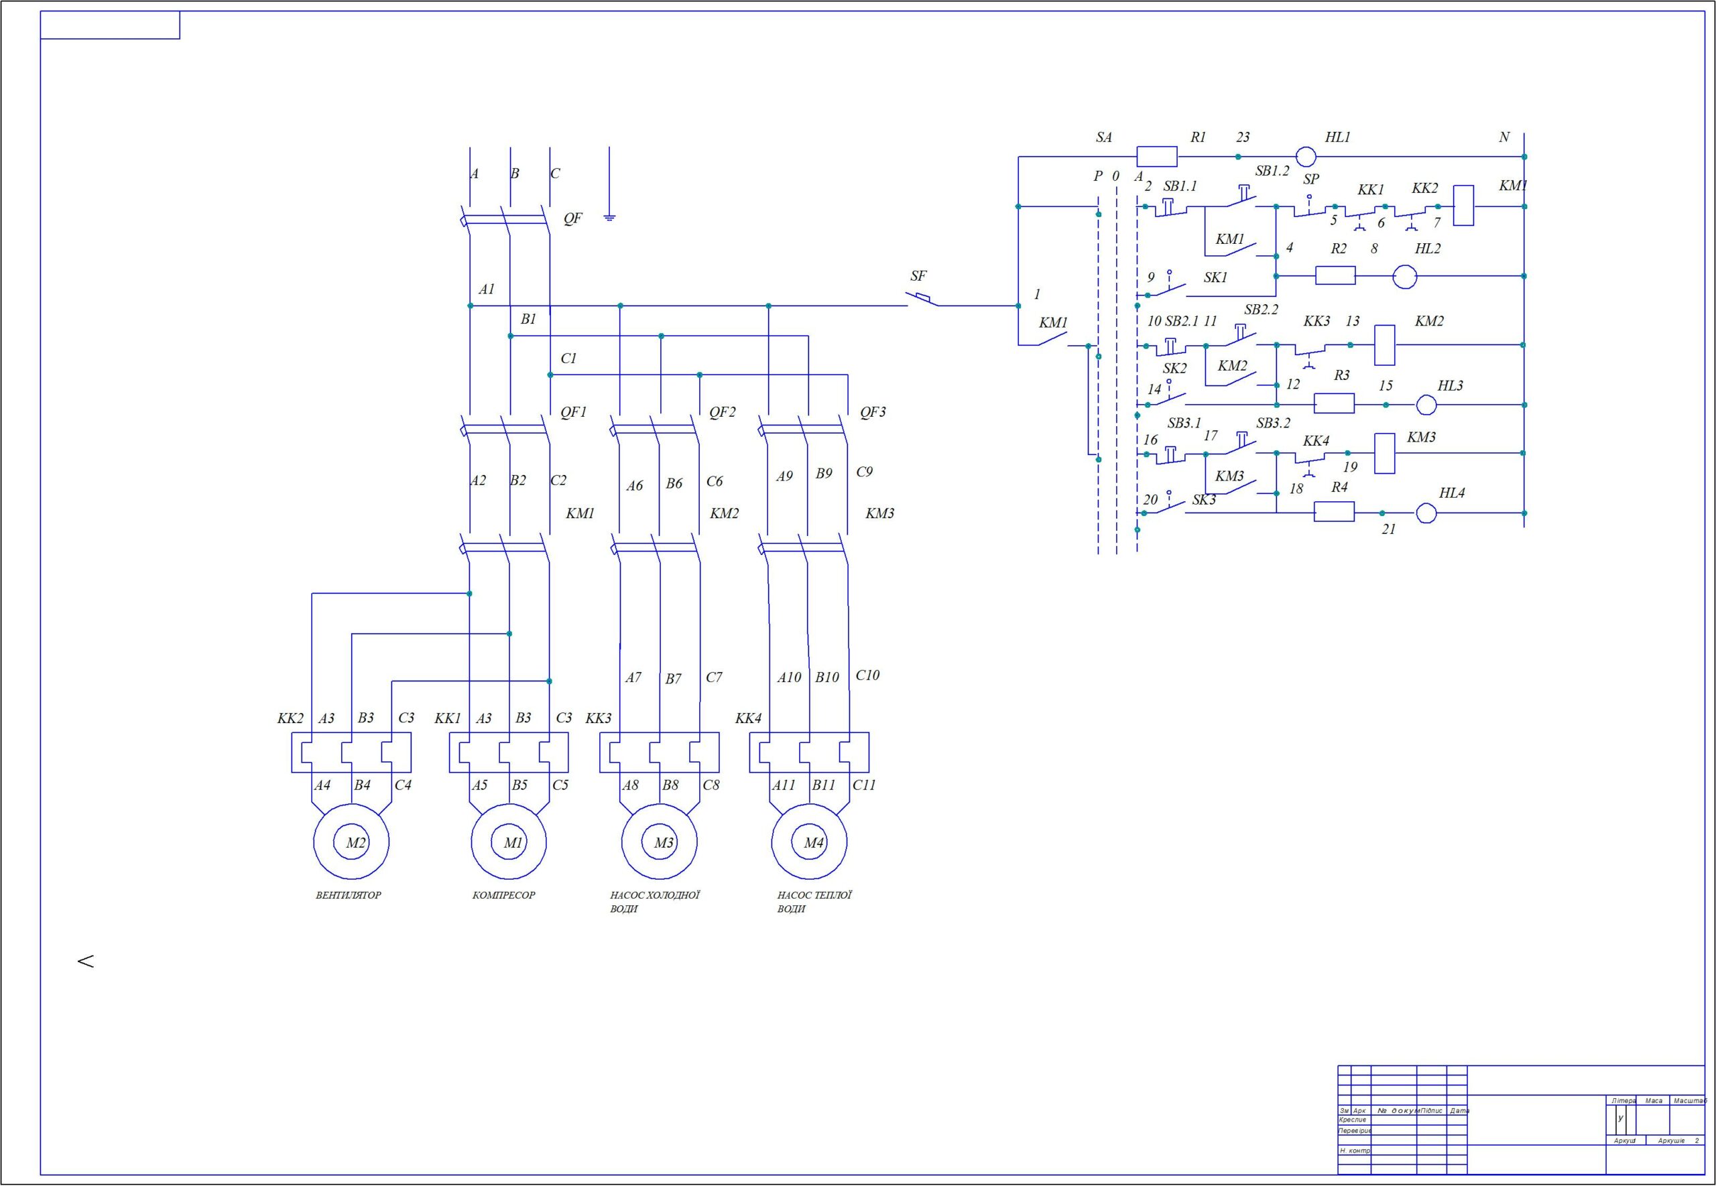Screen dimensions: 1716x1186
Task: Click the ВЕНТИЛЯТОР label
Action: (x=349, y=895)
